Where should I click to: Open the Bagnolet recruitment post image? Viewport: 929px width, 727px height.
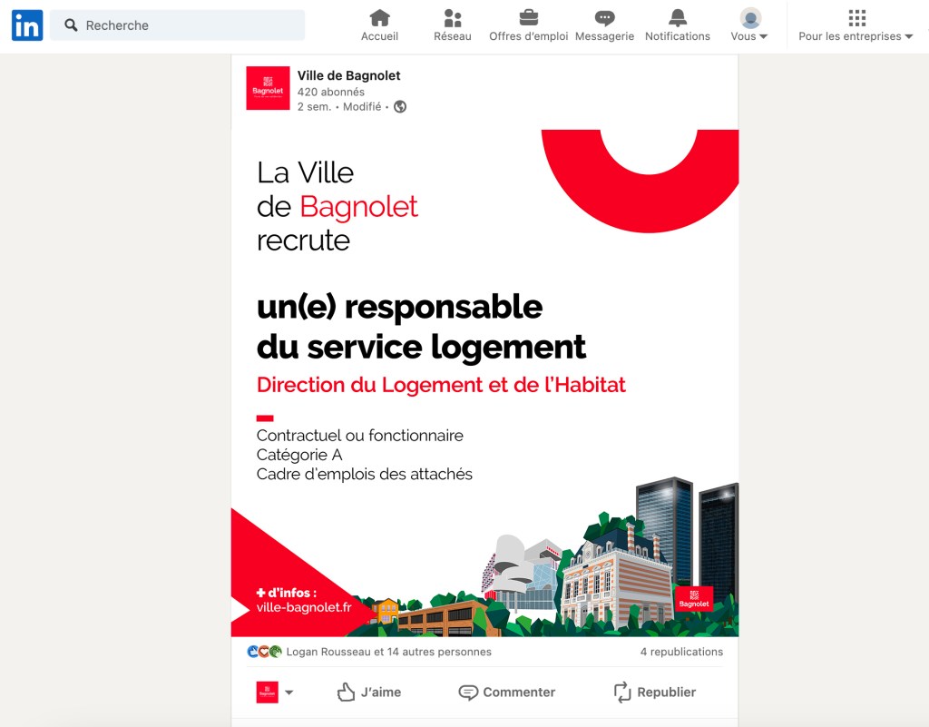pos(484,381)
